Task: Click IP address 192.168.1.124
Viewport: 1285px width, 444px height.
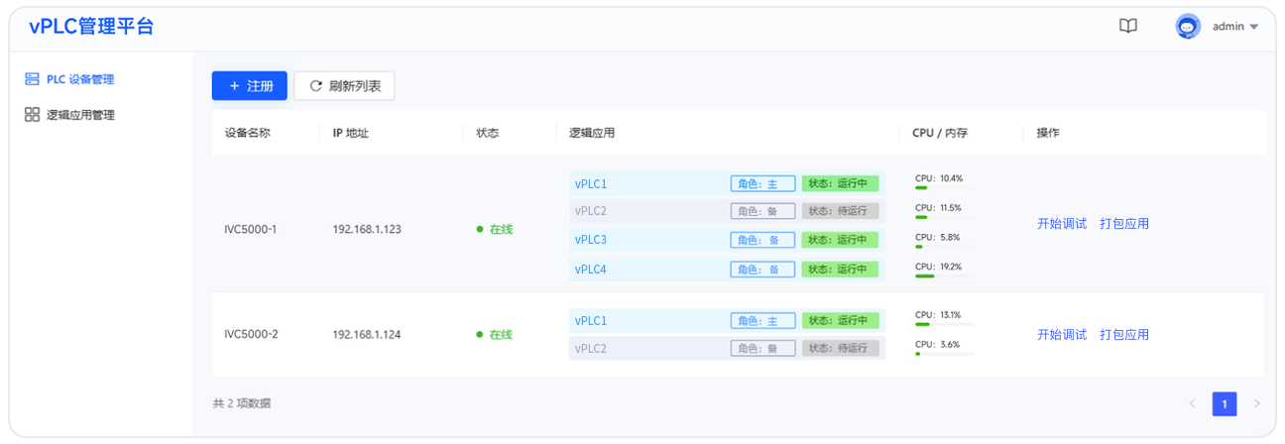Action: 367,334
